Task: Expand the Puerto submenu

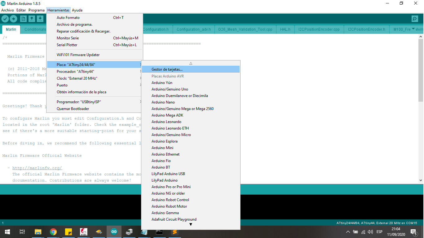Action: 95,85
